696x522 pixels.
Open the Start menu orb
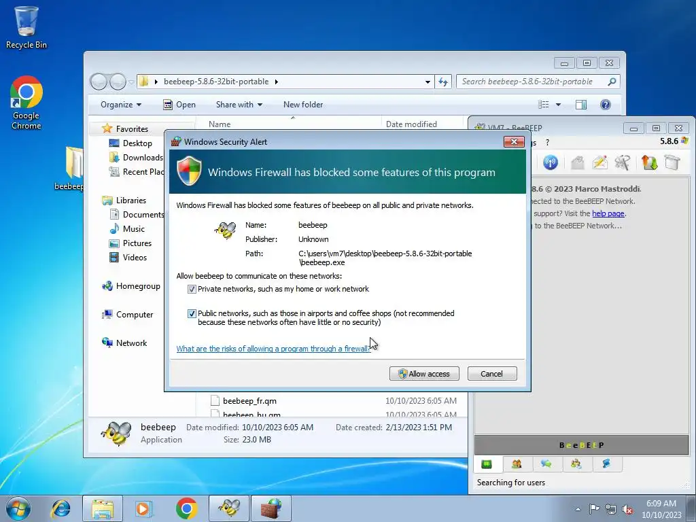click(x=18, y=508)
